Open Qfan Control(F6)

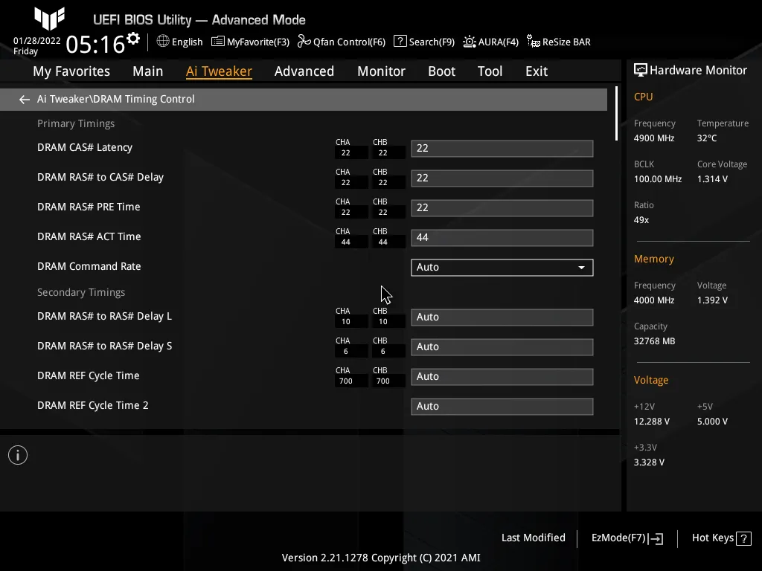tap(341, 42)
